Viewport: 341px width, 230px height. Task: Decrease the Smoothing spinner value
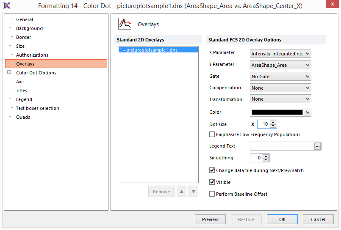266,160
